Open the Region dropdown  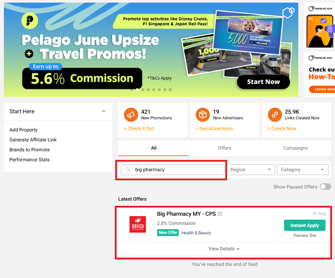pyautogui.click(x=251, y=170)
